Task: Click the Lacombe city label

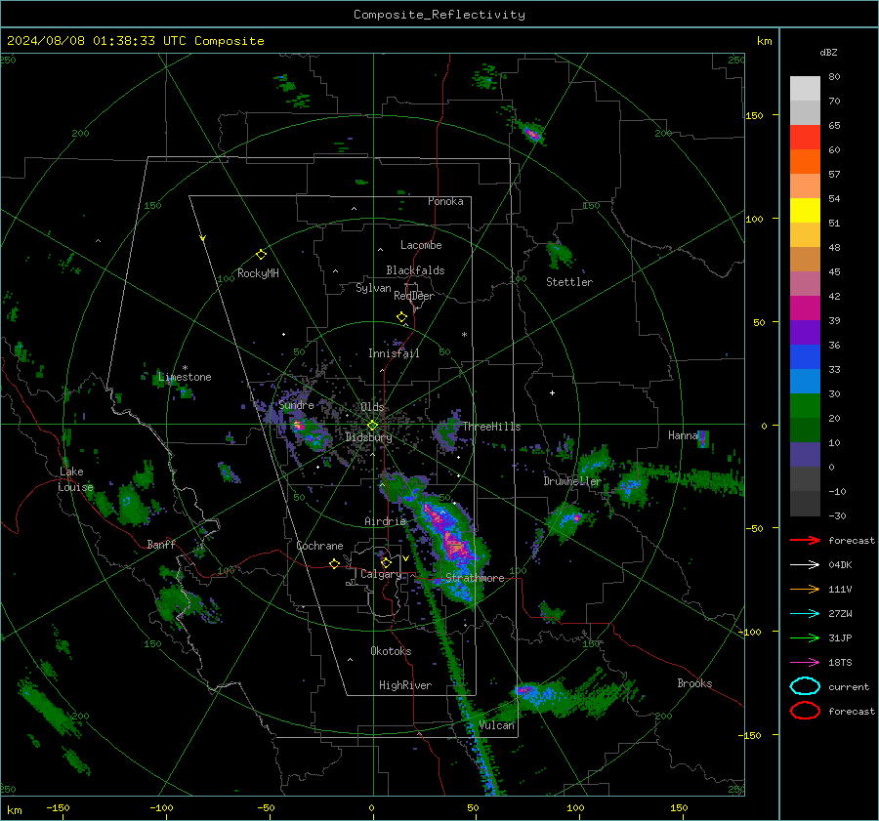Action: [421, 245]
